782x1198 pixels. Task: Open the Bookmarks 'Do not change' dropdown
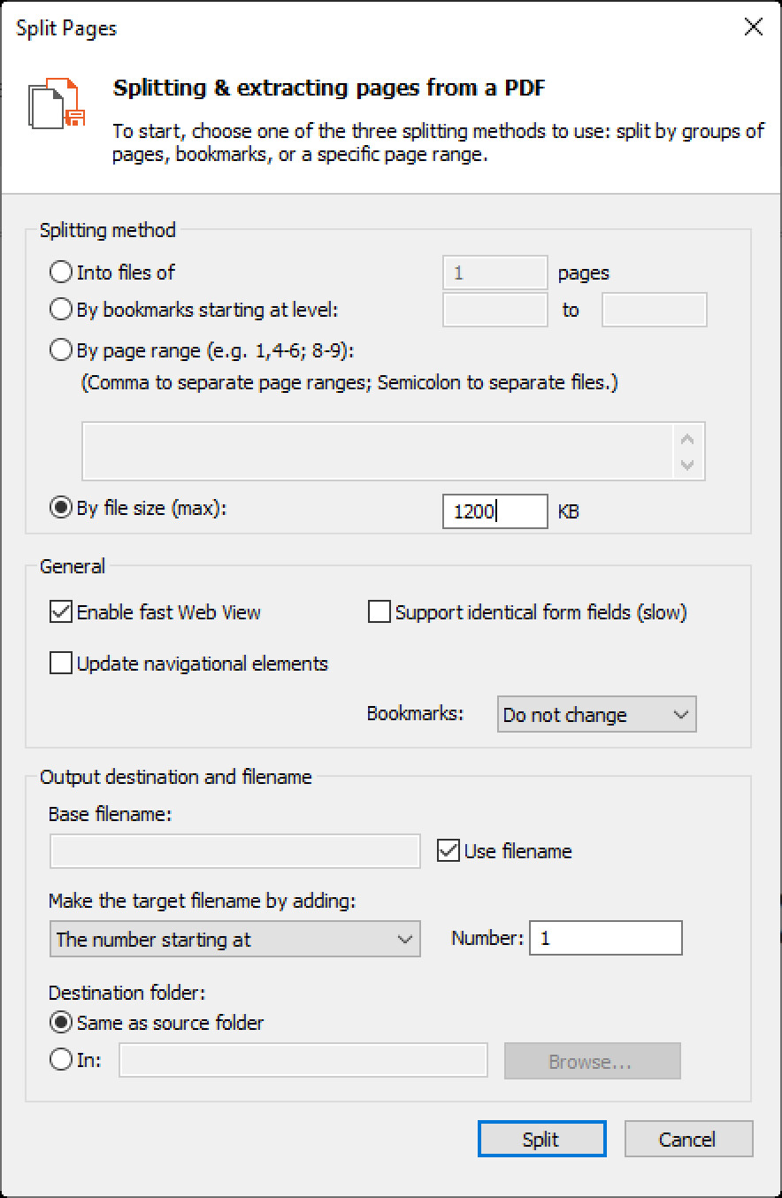click(x=596, y=715)
